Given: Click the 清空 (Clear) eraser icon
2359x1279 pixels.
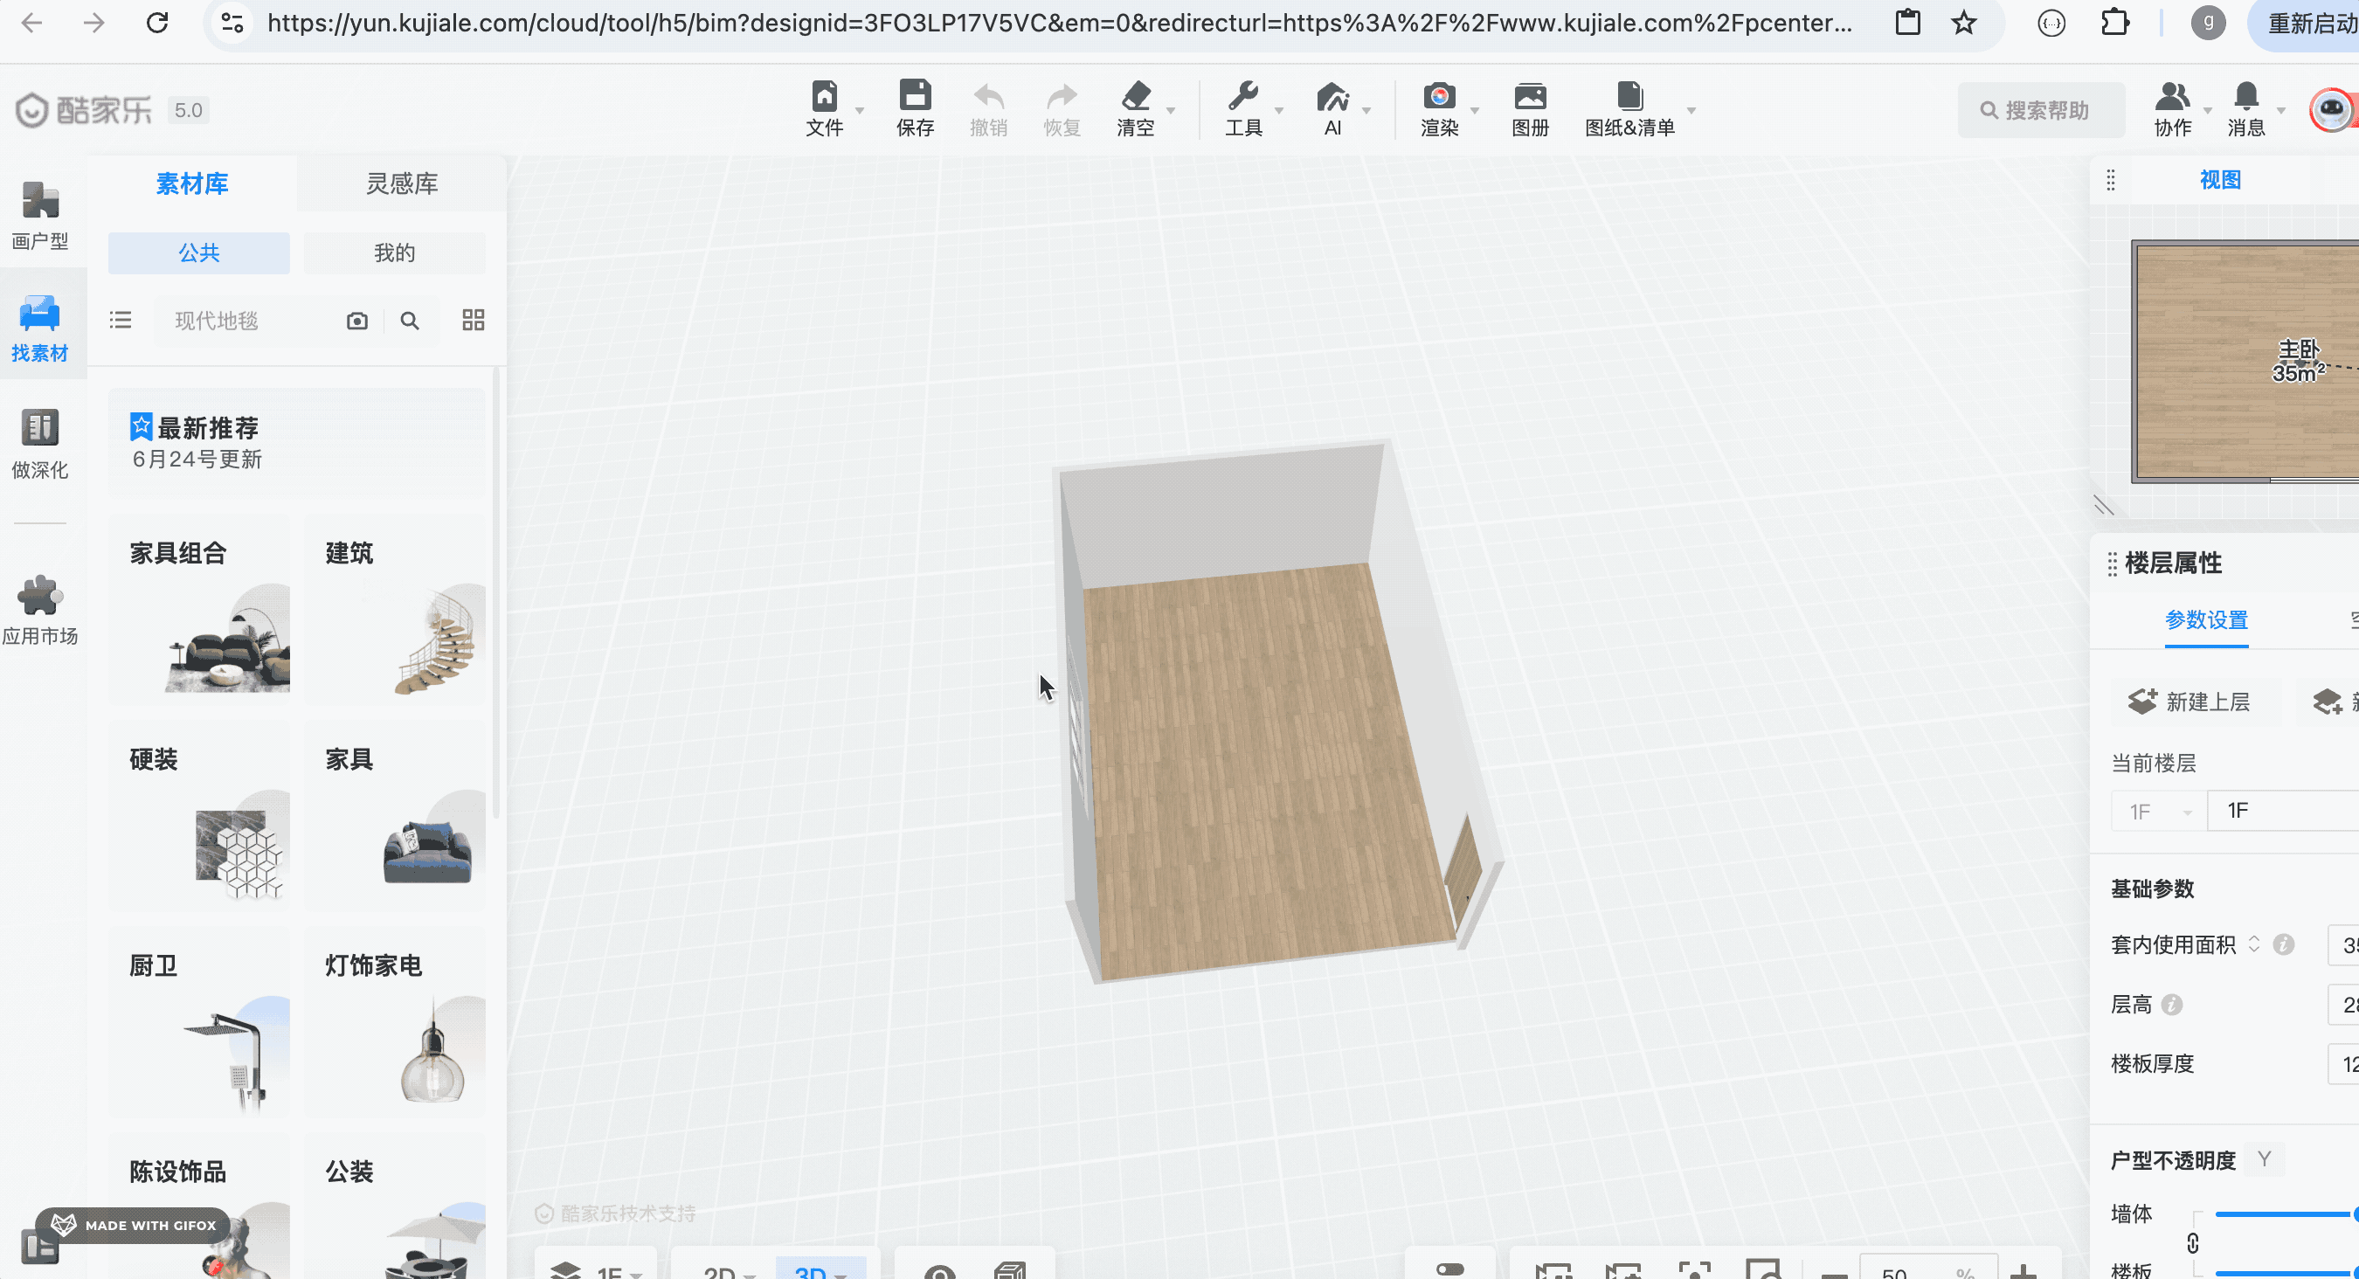Looking at the screenshot, I should [1136, 95].
